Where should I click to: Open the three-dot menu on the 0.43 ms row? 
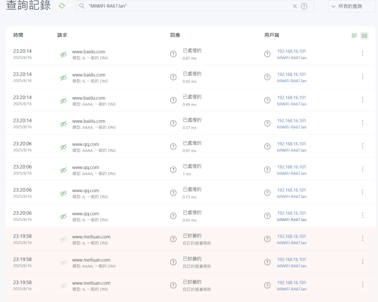click(363, 215)
